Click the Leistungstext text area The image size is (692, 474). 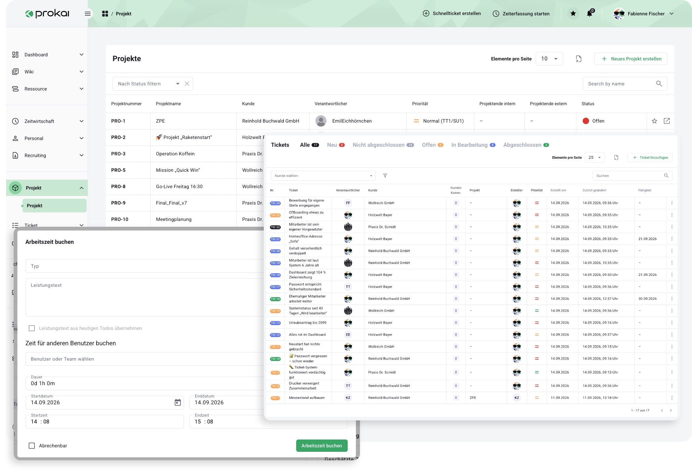tap(145, 297)
